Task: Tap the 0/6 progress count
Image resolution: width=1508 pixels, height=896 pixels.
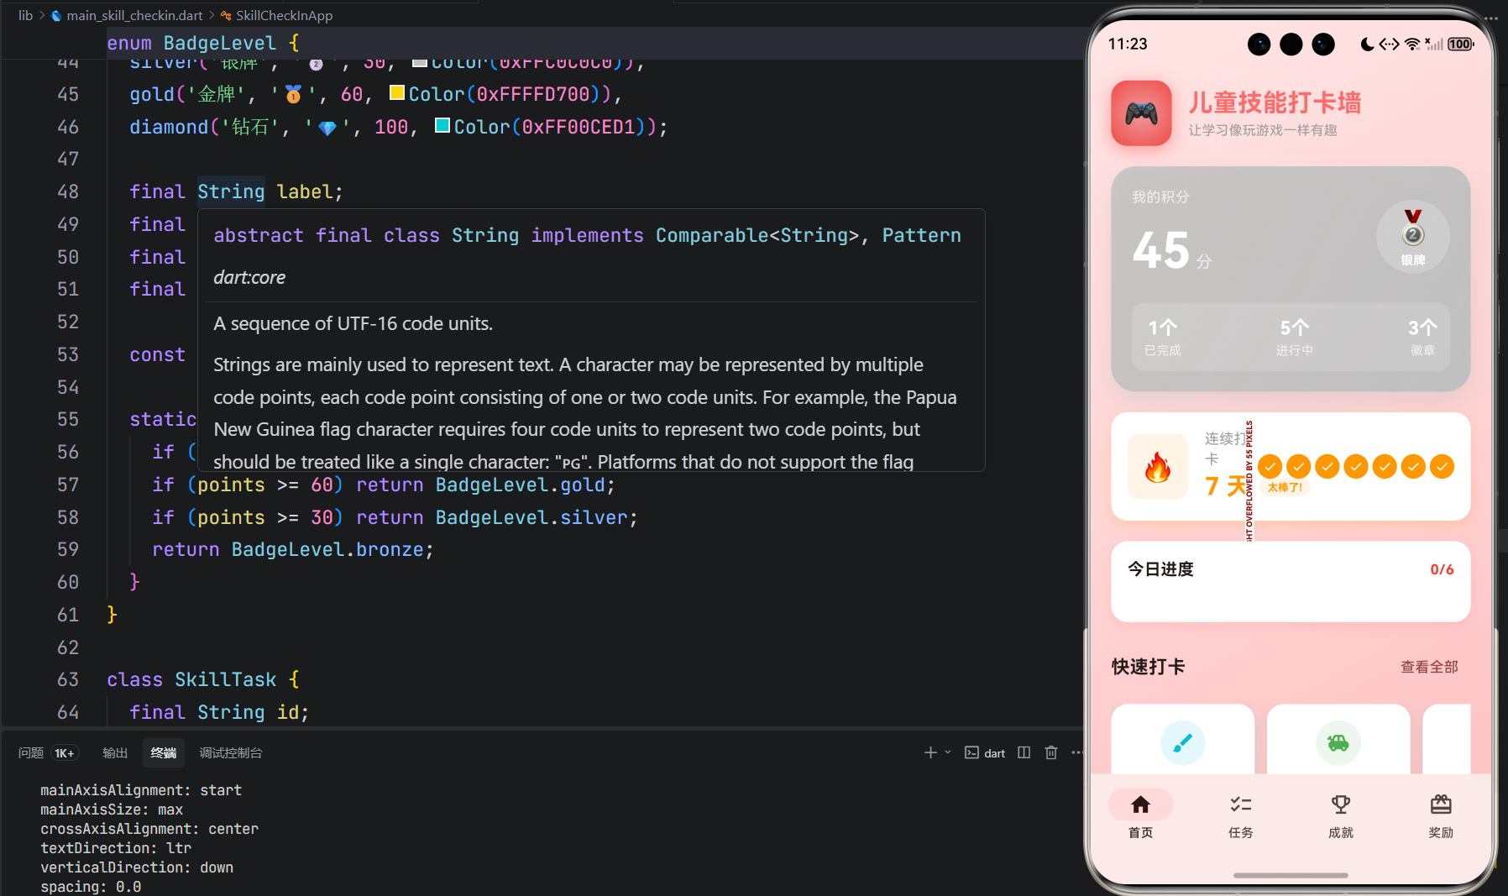Action: (1442, 569)
